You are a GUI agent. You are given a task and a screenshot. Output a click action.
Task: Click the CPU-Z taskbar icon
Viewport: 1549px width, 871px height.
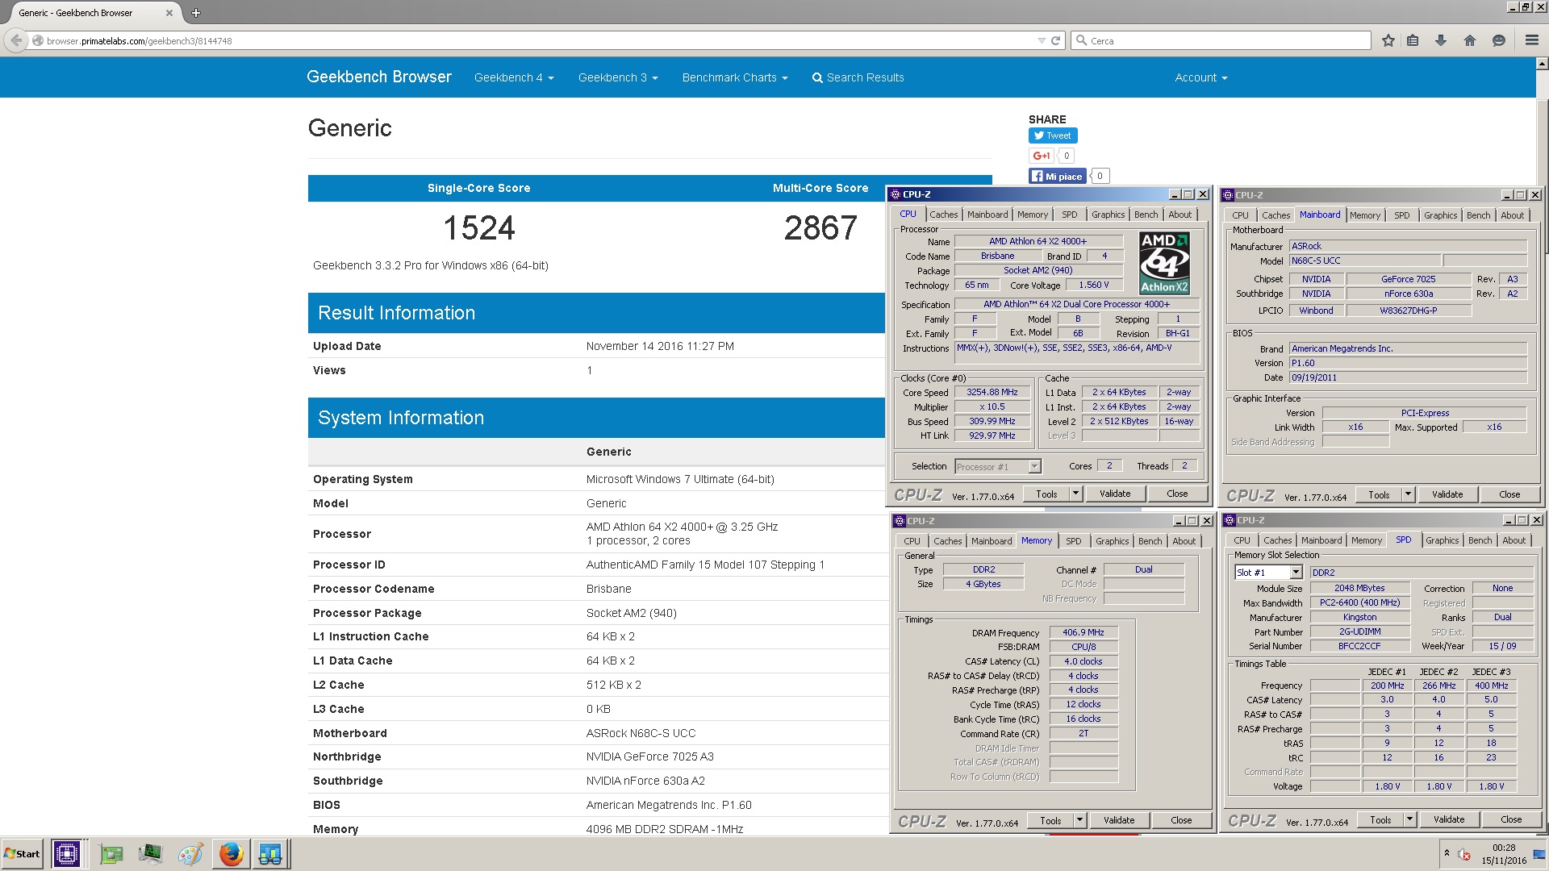pyautogui.click(x=67, y=853)
